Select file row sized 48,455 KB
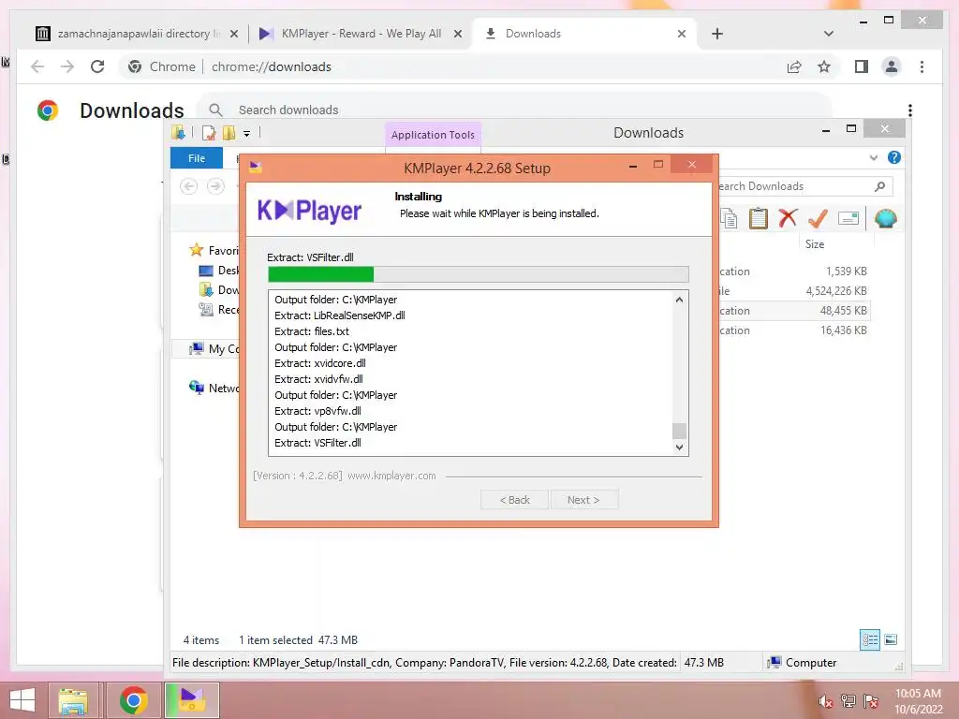The image size is (959, 719). 794,311
